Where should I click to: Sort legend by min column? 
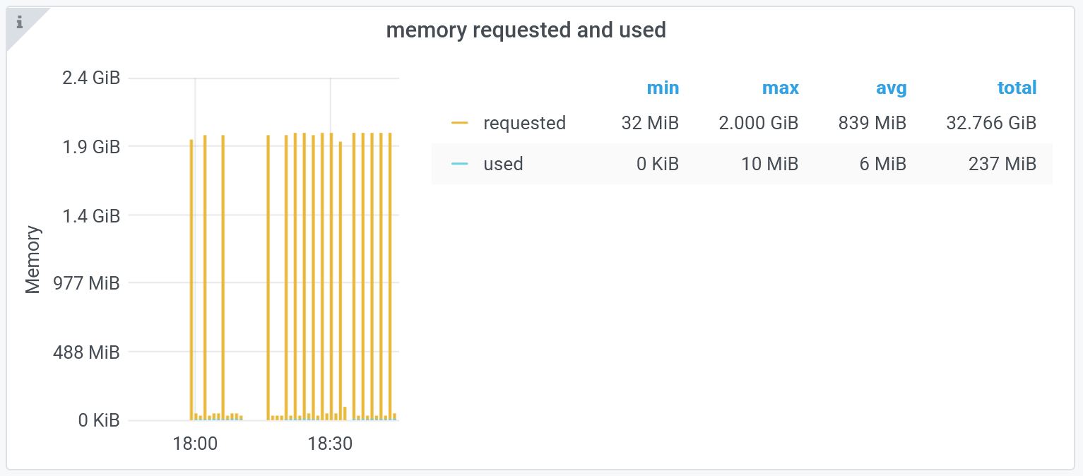[662, 88]
